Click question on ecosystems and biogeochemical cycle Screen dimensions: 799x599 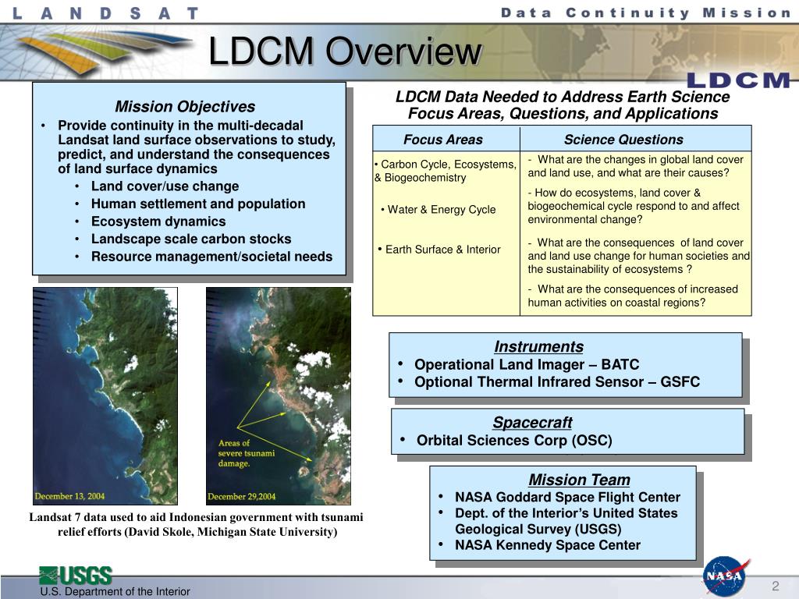pyautogui.click(x=634, y=206)
